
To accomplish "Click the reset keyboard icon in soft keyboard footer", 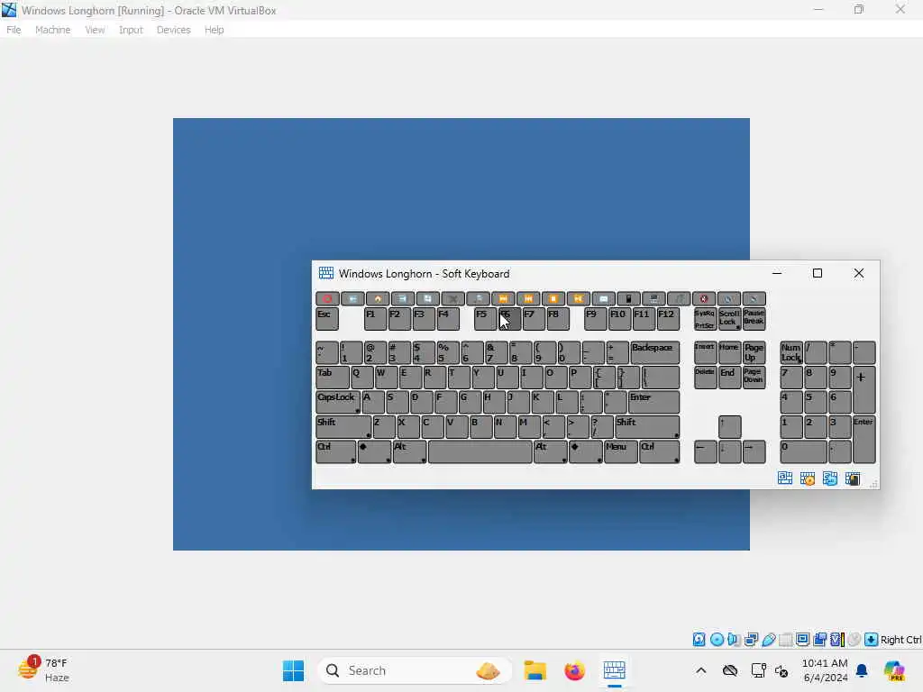I will pos(830,478).
